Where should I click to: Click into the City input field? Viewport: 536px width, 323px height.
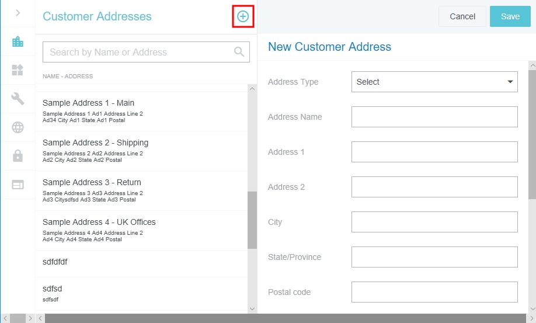(x=434, y=222)
